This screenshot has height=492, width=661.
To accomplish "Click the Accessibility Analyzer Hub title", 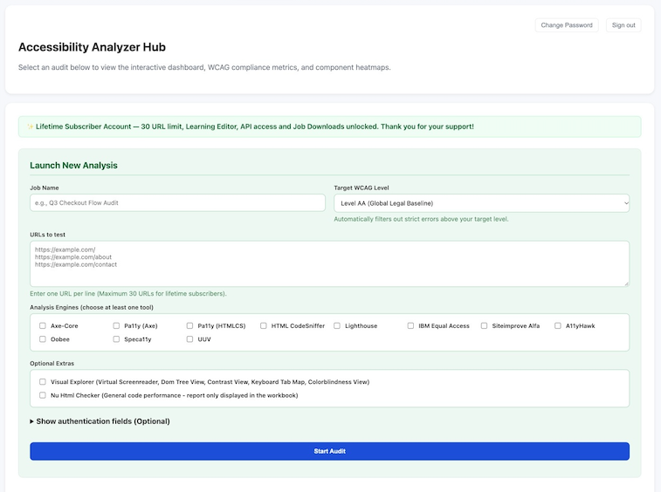I will pyautogui.click(x=92, y=47).
